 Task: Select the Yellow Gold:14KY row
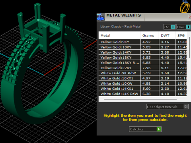[142, 52]
